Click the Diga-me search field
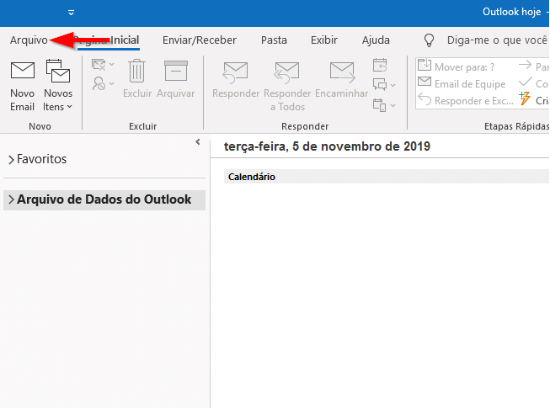This screenshot has width=550, height=409. (497, 40)
